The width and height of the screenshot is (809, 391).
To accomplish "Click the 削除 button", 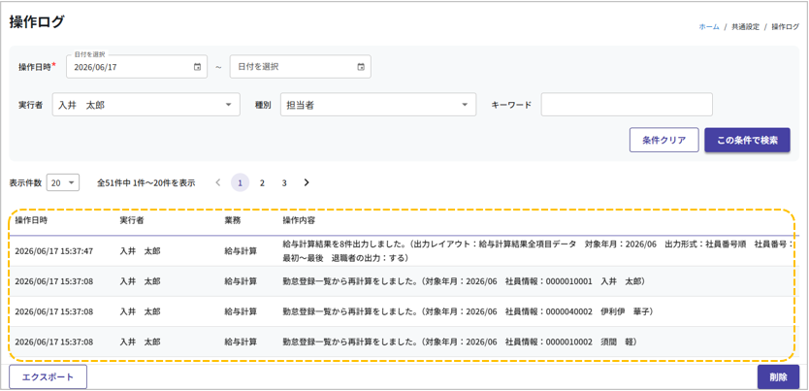I will pyautogui.click(x=778, y=376).
